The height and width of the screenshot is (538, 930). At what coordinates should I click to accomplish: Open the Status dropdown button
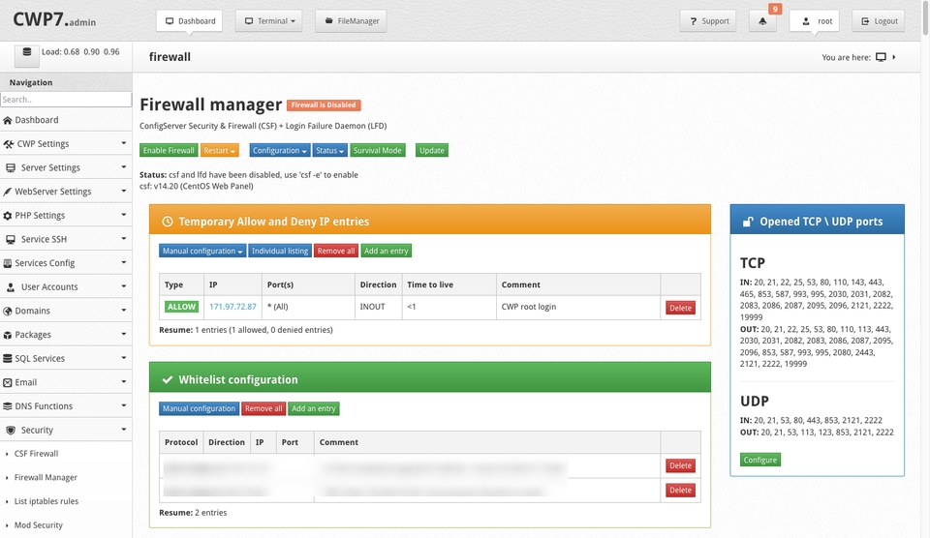coord(329,151)
